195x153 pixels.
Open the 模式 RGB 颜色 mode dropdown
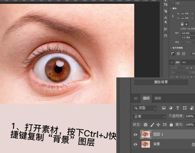[x=188, y=33]
